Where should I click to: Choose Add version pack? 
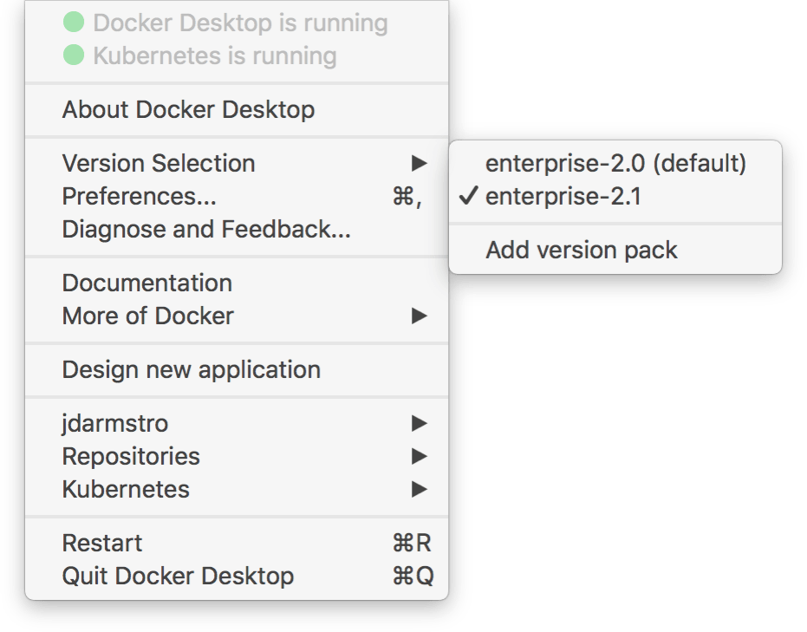pos(615,251)
